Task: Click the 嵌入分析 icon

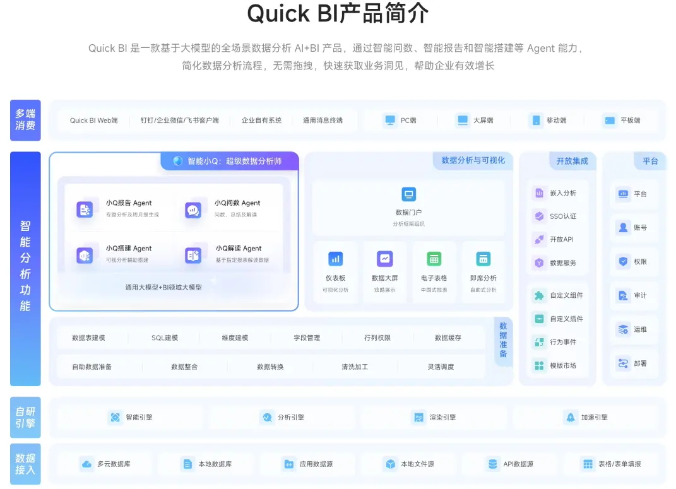Action: coord(539,193)
